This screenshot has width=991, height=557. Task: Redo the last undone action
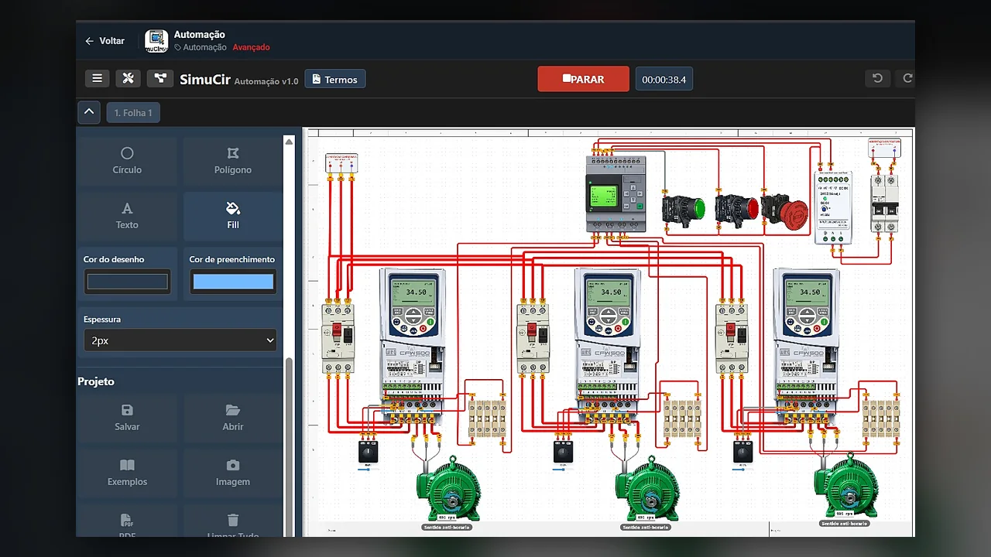pos(907,78)
